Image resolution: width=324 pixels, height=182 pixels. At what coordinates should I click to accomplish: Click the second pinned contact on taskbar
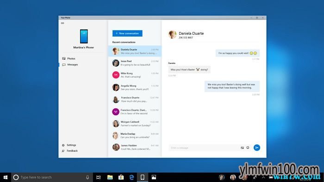point(233,177)
